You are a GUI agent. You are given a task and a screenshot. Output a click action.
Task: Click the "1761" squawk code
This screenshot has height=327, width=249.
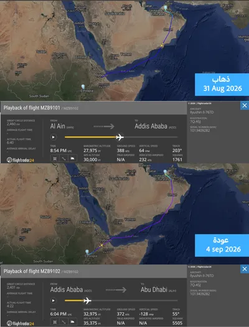[x=177, y=160]
